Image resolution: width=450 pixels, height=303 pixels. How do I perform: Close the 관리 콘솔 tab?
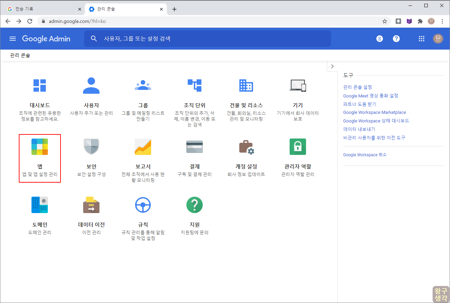(x=161, y=9)
